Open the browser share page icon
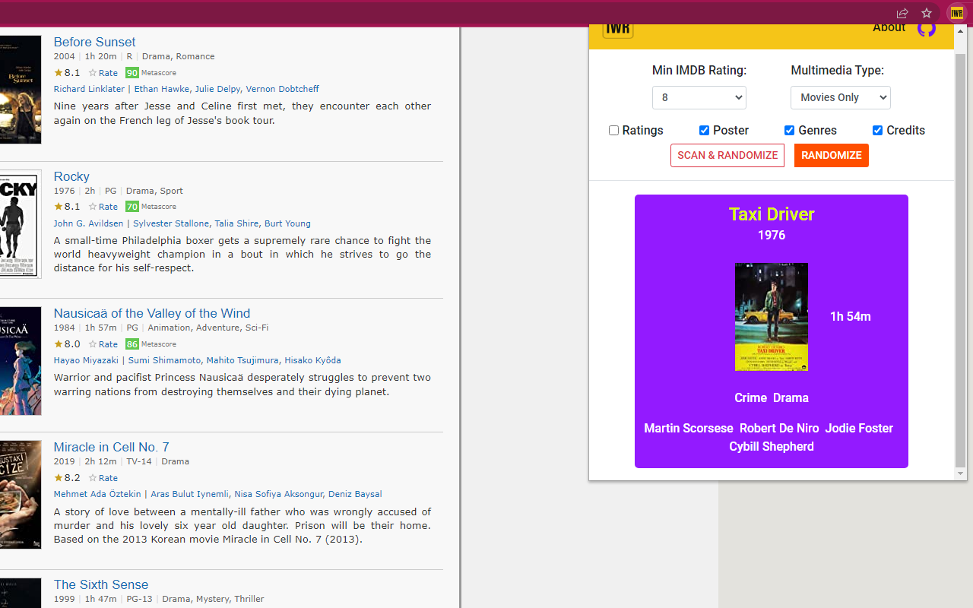Viewport: 973px width, 608px height. [x=902, y=13]
